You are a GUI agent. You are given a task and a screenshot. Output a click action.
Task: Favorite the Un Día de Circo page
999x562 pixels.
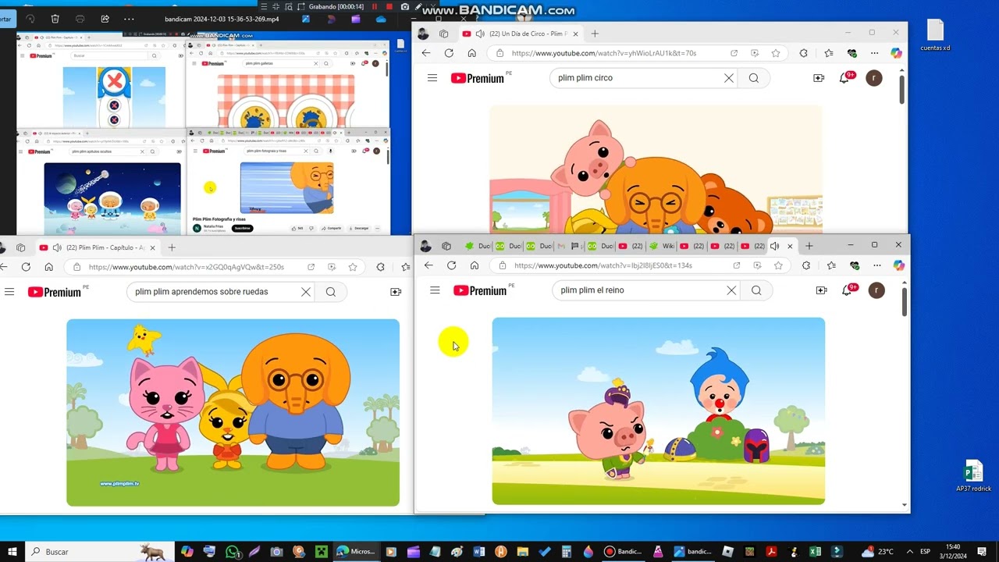coord(776,53)
